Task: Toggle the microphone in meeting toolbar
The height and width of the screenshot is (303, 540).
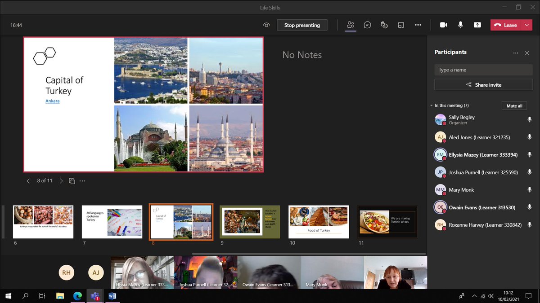Action: pyautogui.click(x=460, y=25)
